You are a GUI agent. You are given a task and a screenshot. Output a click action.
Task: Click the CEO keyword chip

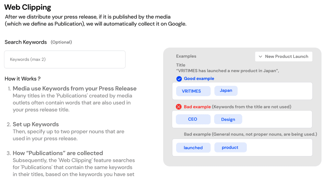(193, 119)
